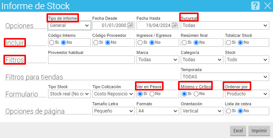Select Si for Código Interno

[51, 43]
